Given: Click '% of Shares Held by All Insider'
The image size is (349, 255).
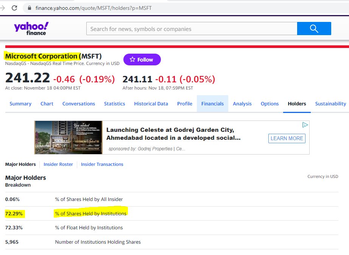Looking at the screenshot, I should coord(89,199).
